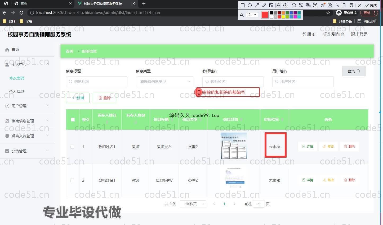Save the screenshot with download icon
The image size is (383, 225).
pos(337,5)
